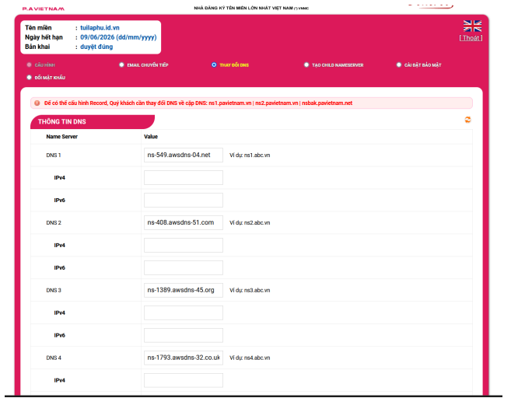
Task: Click the IPv6 field under DNS 1
Action: point(184,200)
